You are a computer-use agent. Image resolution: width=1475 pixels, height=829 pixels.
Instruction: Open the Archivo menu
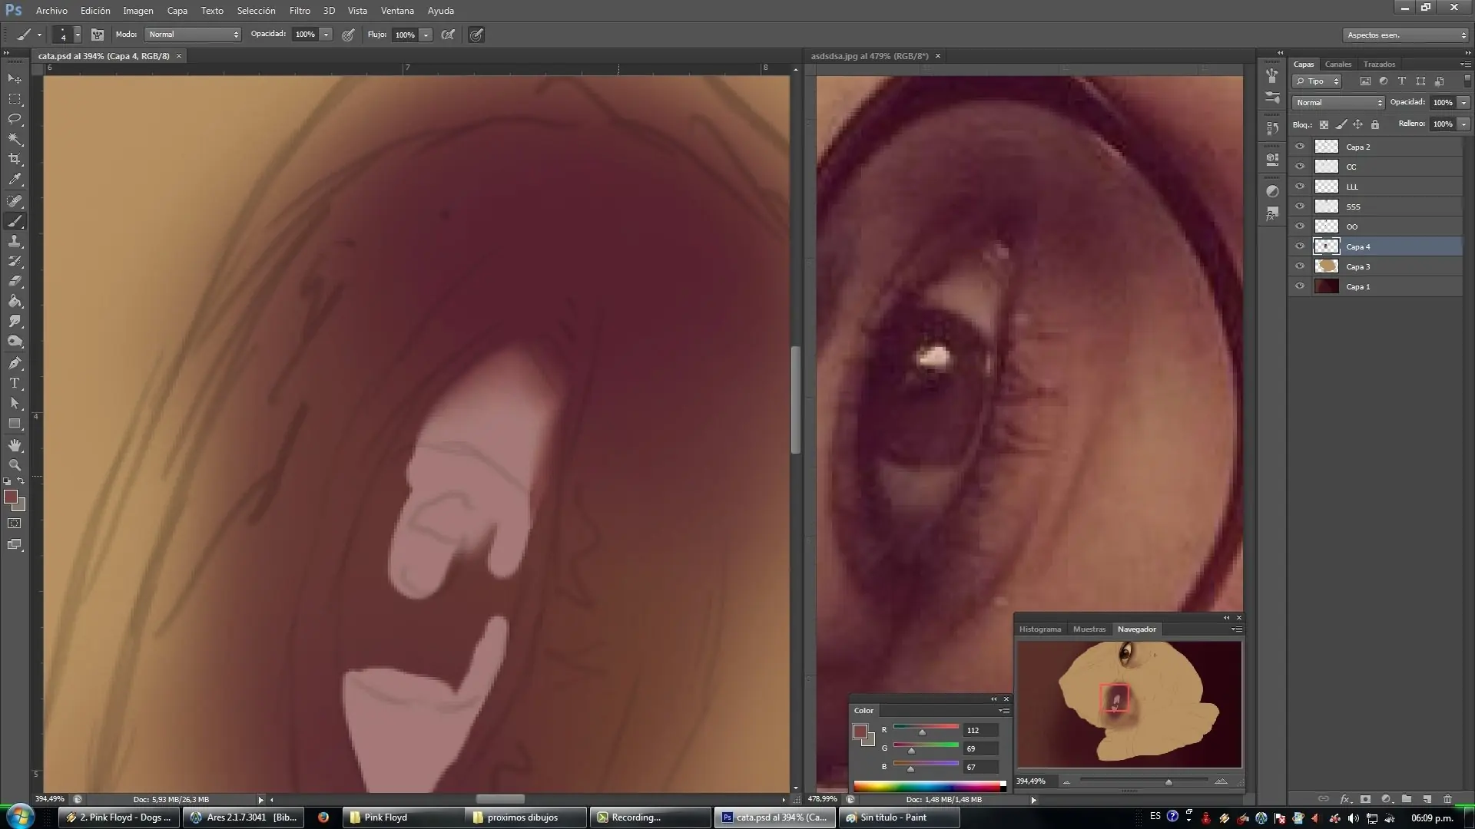[x=51, y=11]
